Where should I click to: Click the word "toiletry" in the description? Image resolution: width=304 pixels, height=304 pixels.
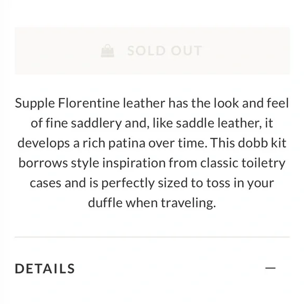[x=263, y=163]
